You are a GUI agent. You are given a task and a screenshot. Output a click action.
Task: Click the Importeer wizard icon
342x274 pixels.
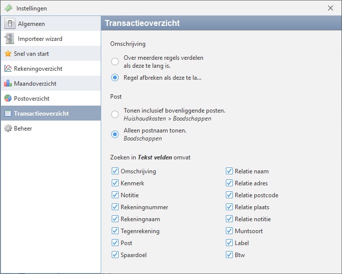tap(8, 38)
